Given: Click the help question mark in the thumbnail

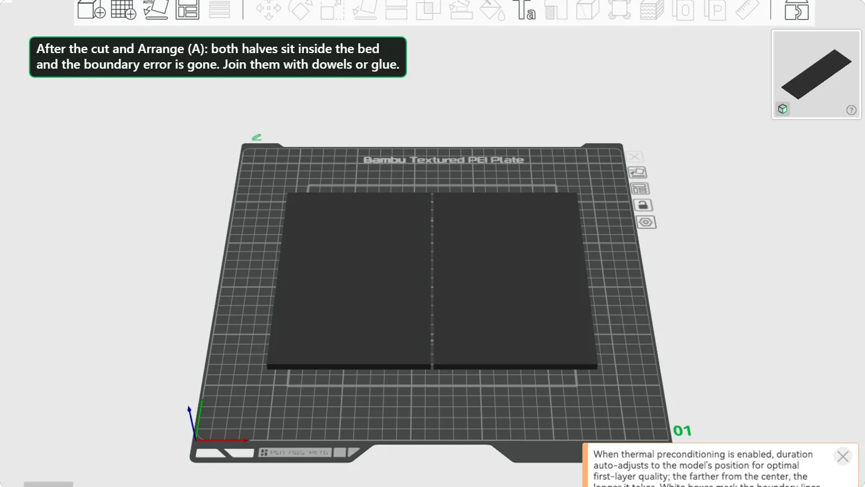Looking at the screenshot, I should point(851,110).
